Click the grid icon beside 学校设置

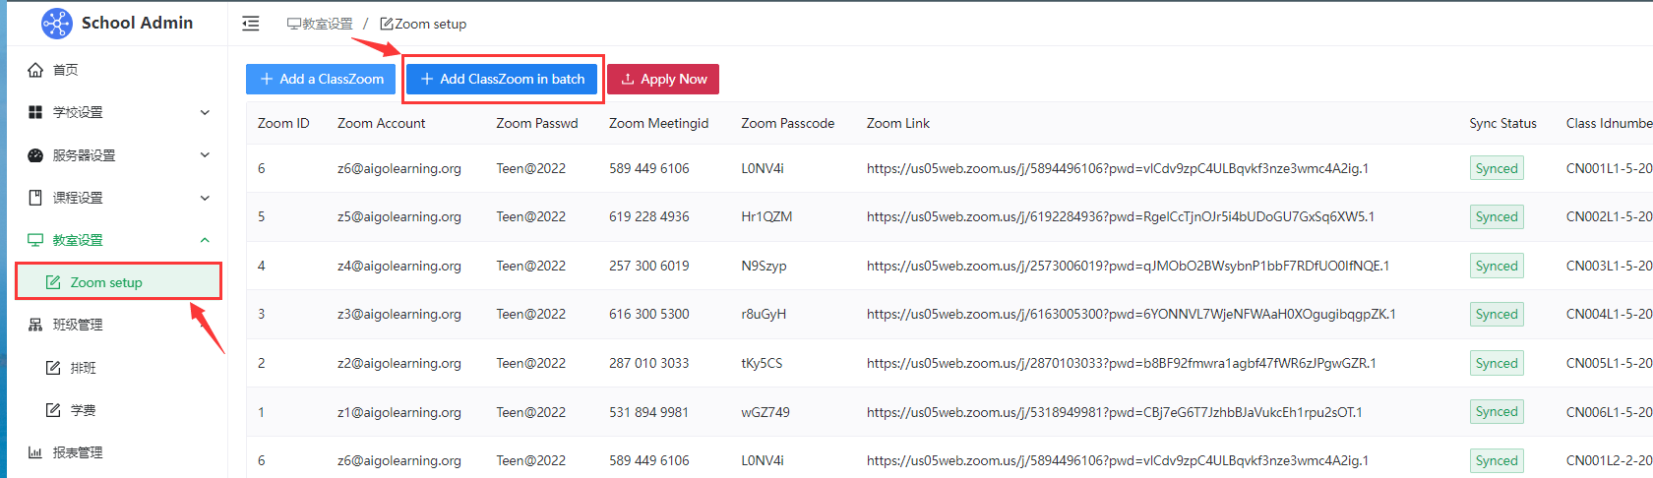pos(35,112)
